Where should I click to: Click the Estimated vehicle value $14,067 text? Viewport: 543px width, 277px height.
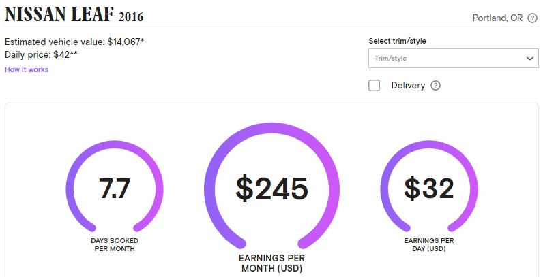[x=74, y=42]
